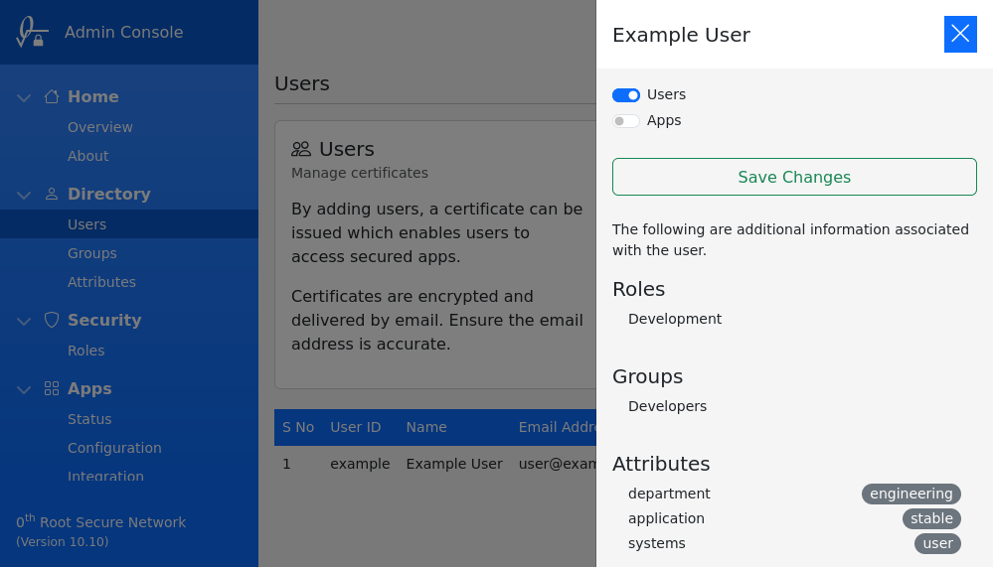The image size is (993, 567).
Task: Open the Groups menu item
Action: (92, 253)
